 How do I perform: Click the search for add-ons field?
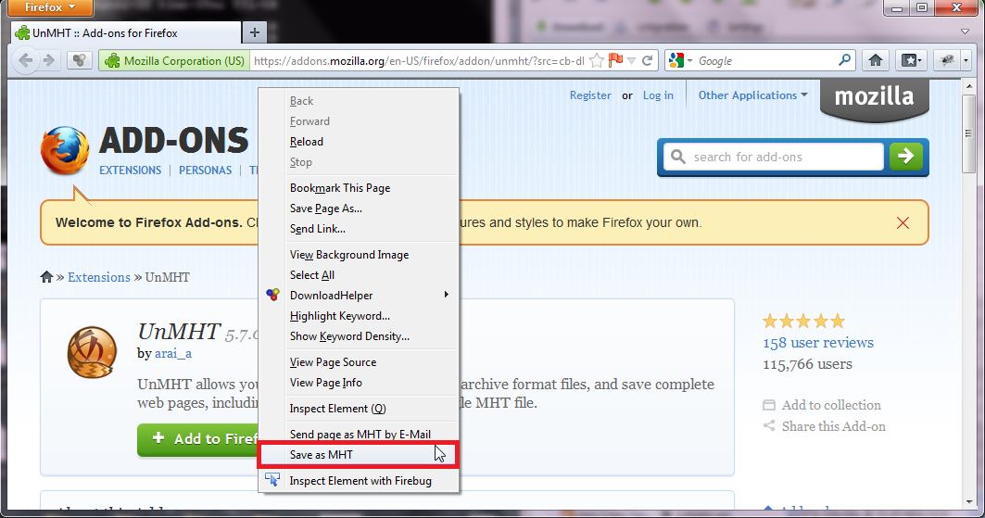click(x=776, y=157)
